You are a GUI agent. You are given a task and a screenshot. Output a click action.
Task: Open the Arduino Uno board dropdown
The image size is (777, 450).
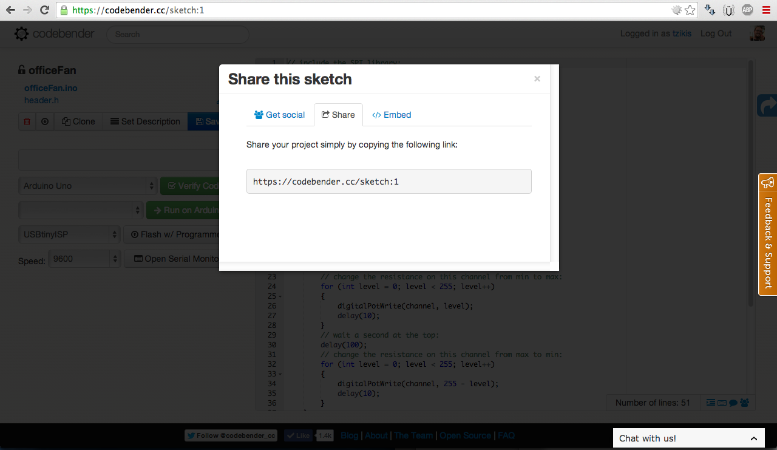[x=88, y=186]
